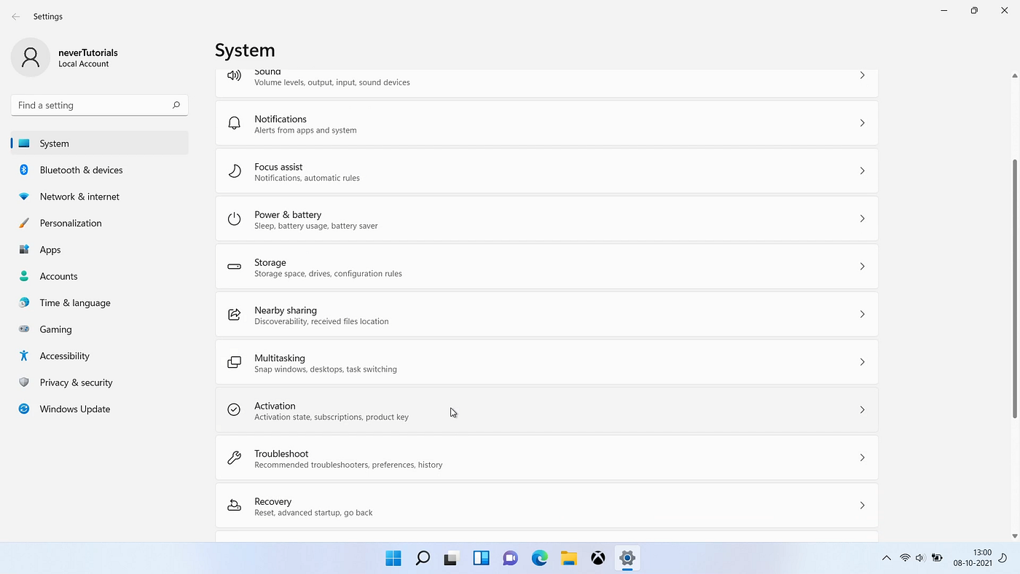Click the Notifications bell icon
This screenshot has height=574, width=1020.
coord(234,122)
